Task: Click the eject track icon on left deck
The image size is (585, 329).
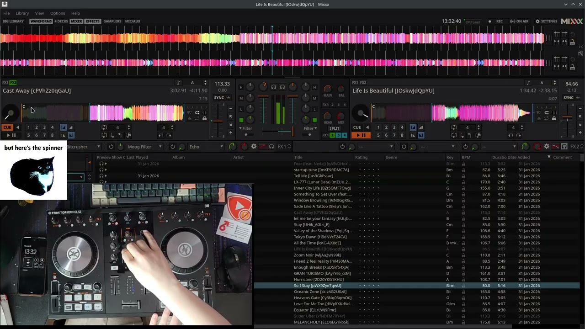Action: pyautogui.click(x=189, y=118)
